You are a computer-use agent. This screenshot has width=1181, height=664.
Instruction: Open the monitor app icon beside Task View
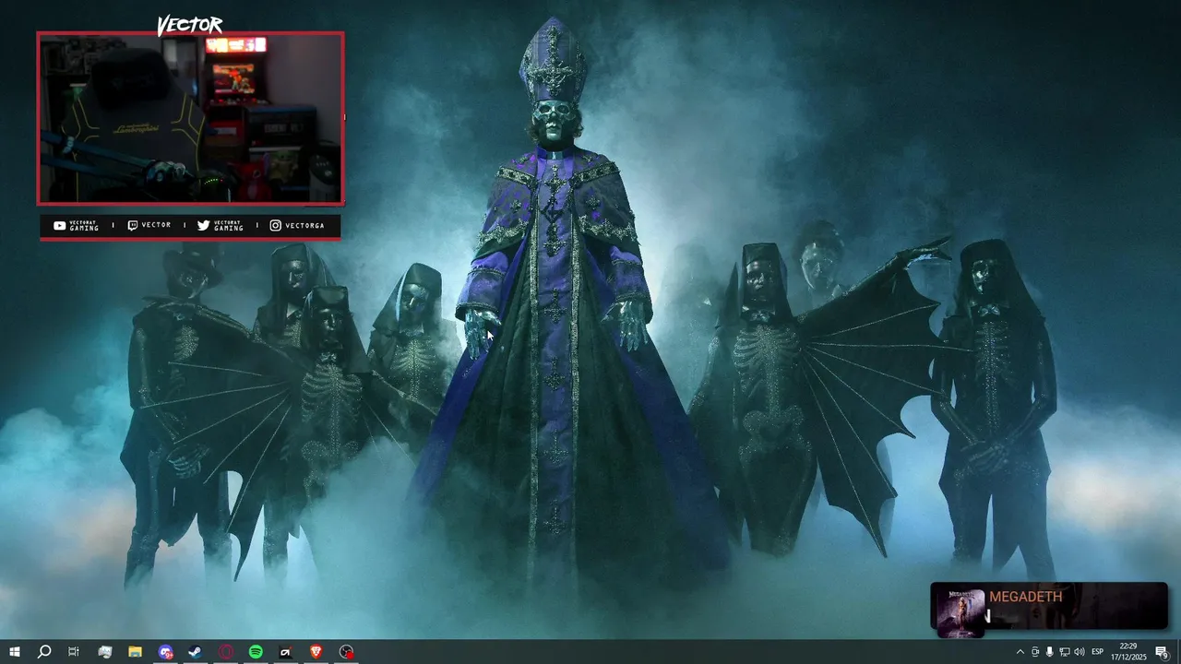pos(105,652)
